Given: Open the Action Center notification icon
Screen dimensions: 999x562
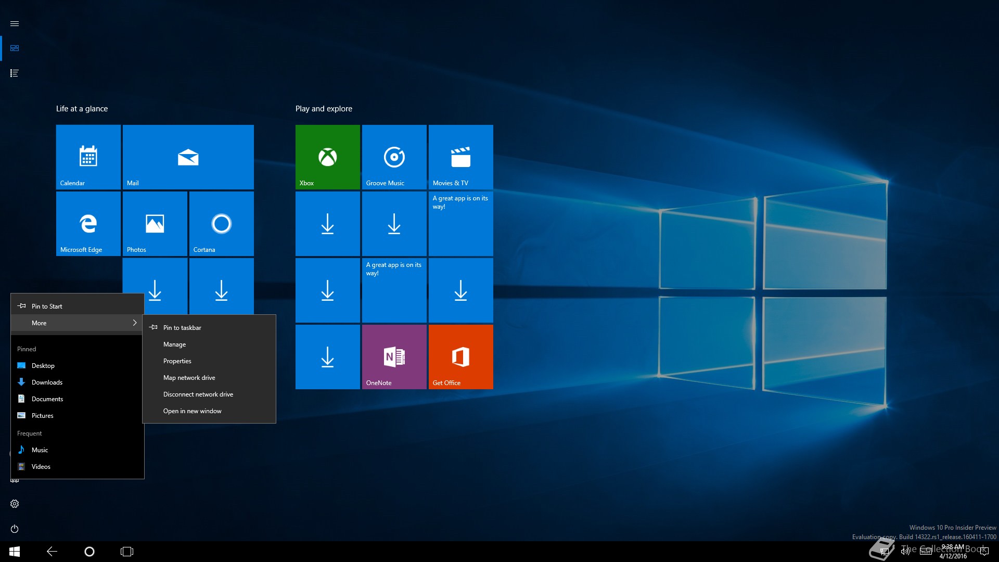Looking at the screenshot, I should (x=984, y=552).
